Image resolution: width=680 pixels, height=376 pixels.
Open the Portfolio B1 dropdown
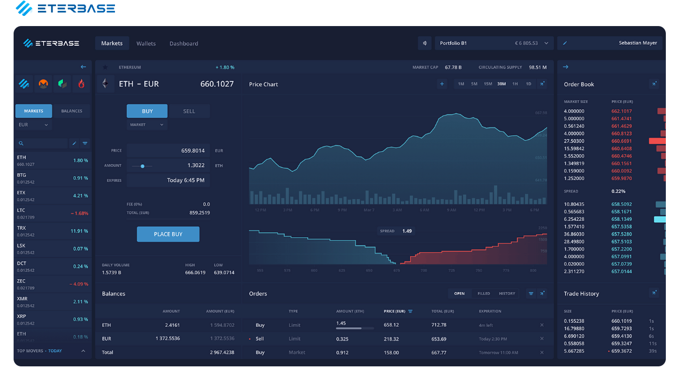(x=494, y=43)
